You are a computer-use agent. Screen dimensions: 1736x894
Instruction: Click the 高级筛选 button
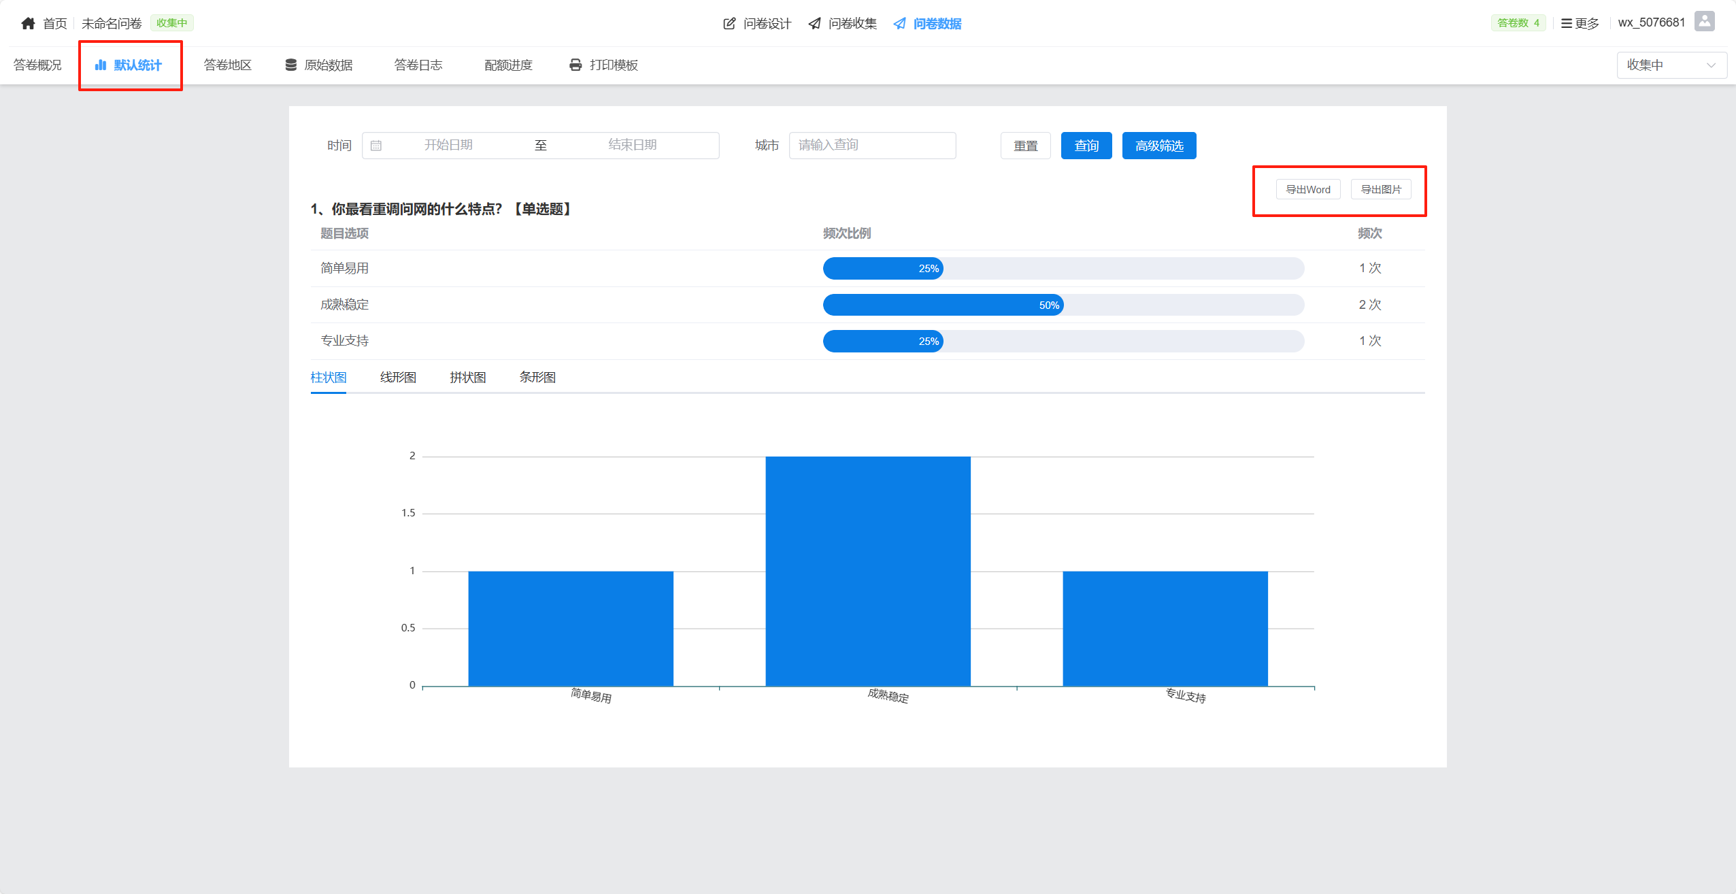coord(1159,146)
